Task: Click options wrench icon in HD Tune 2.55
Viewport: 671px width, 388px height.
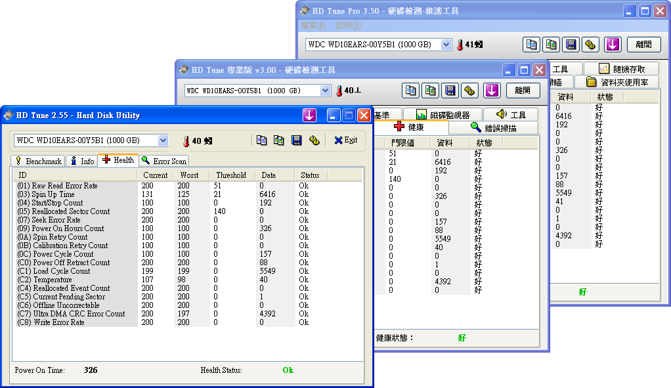Action: coord(314,140)
